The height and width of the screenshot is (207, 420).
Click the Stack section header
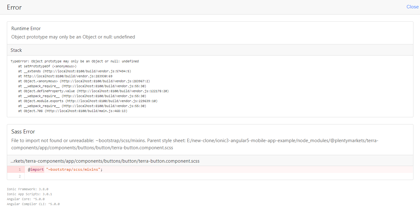pos(16,50)
